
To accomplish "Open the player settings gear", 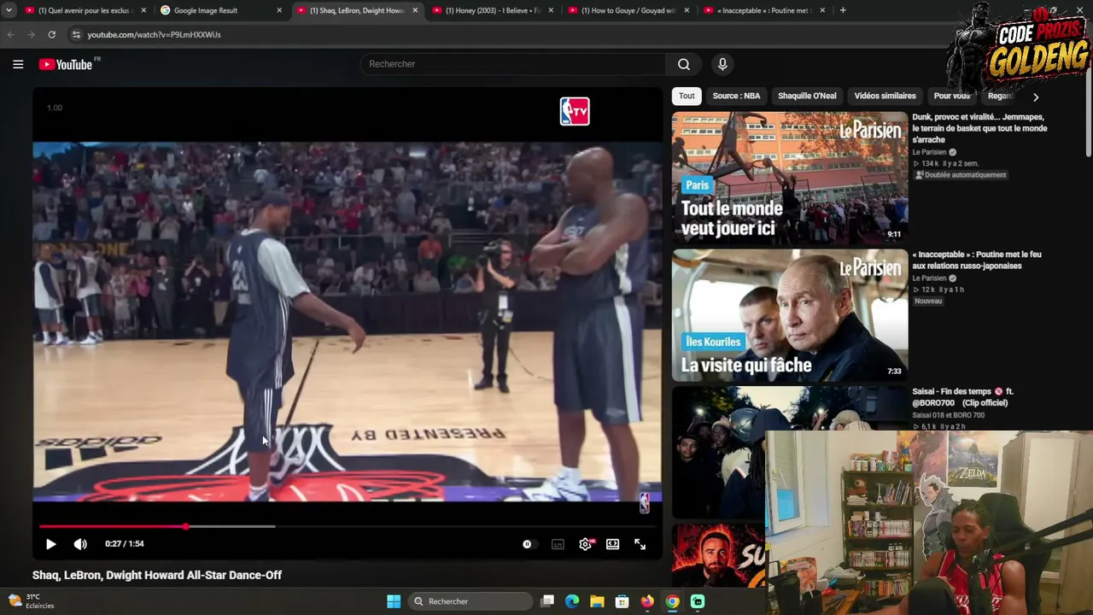I will coord(585,544).
